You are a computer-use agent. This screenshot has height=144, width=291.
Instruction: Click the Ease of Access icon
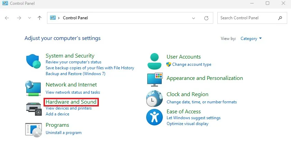click(x=154, y=116)
